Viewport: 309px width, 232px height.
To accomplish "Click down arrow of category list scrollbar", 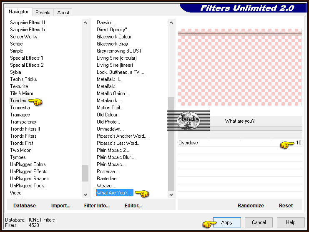I will pos(85,195).
